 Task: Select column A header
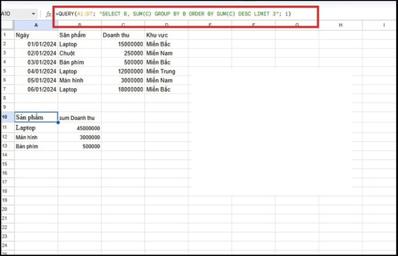pyautogui.click(x=36, y=25)
